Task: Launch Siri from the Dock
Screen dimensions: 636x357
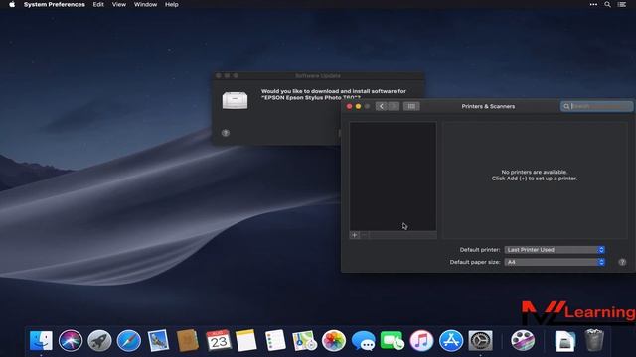Action: click(71, 340)
